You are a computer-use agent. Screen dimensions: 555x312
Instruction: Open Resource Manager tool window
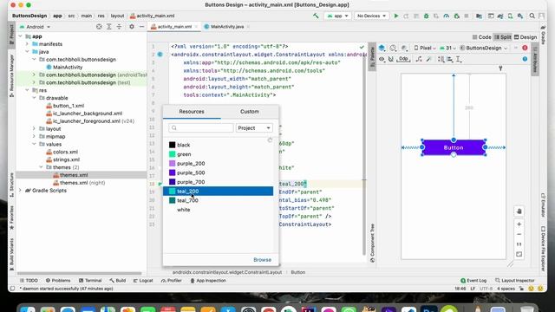tap(11, 76)
